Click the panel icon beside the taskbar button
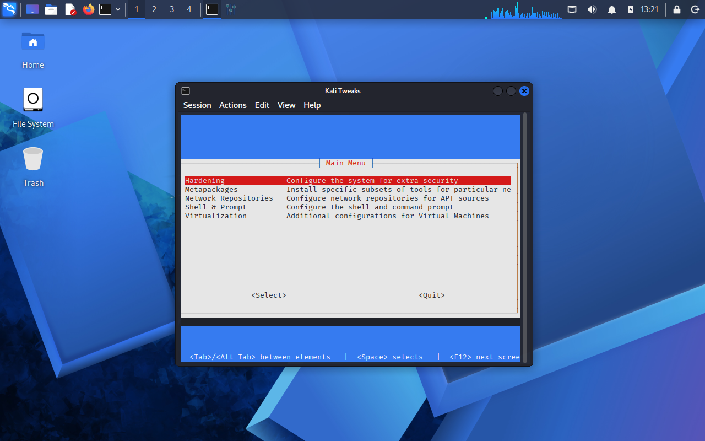The width and height of the screenshot is (705, 441). [231, 9]
